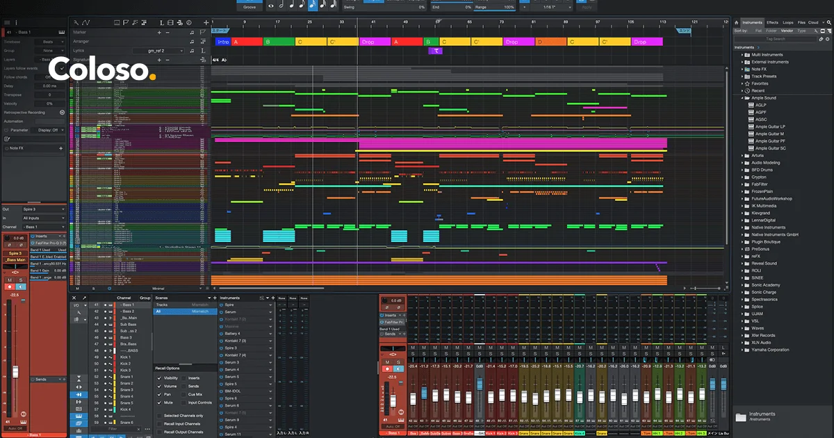Uncheck the Volume recall option
Viewport: 834px width, 438px height.
pos(159,386)
